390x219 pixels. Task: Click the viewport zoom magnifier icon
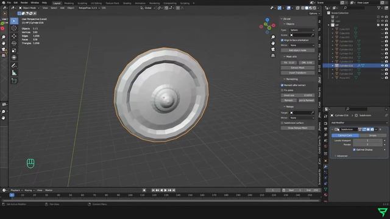click(273, 37)
